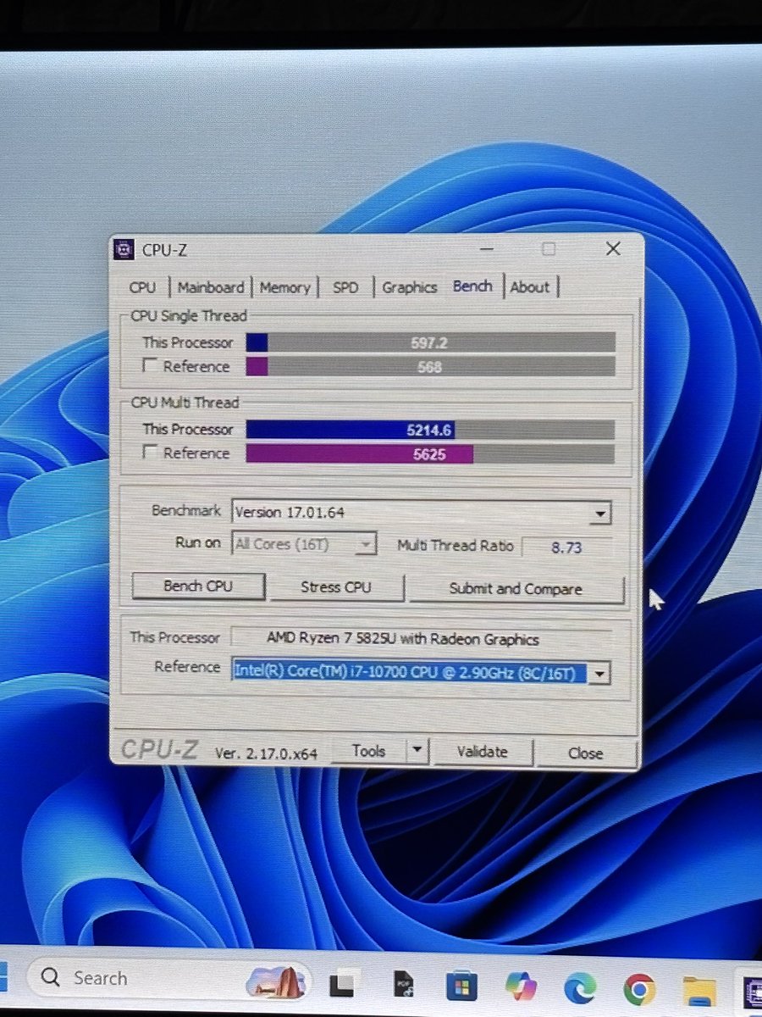Screen dimensions: 762x1017
Task: Enable Reference checkbox under CPU Multi Thread
Action: (150, 453)
